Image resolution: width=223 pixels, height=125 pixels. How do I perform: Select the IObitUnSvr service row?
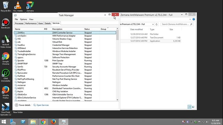coord(65,94)
